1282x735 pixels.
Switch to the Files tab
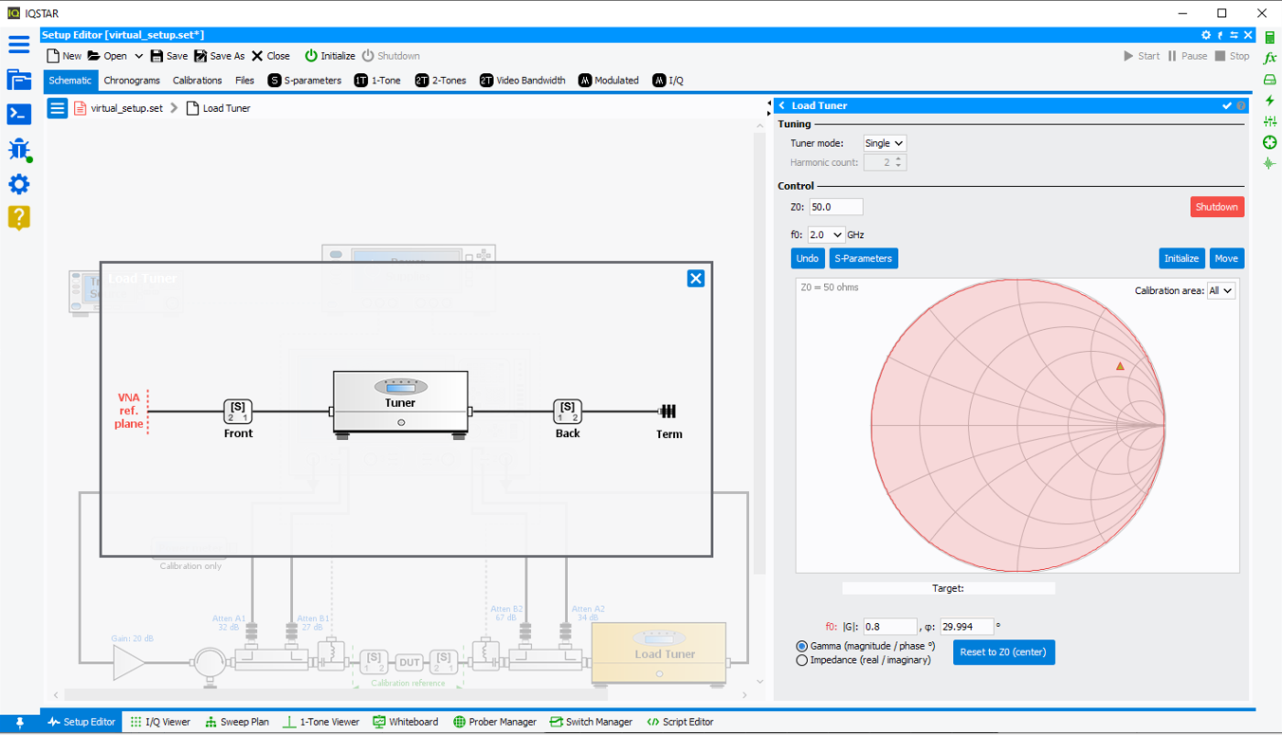245,81
